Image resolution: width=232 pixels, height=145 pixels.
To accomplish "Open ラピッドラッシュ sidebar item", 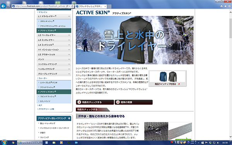I will click(48, 96).
